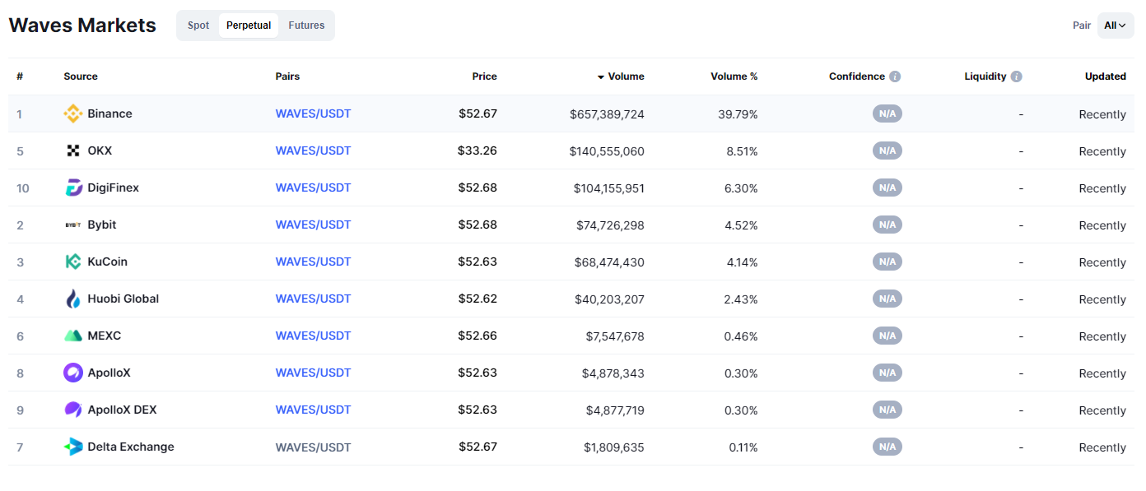Image resolution: width=1146 pixels, height=491 pixels.
Task: Click the KuCoin price $52.63
Action: pos(477,262)
